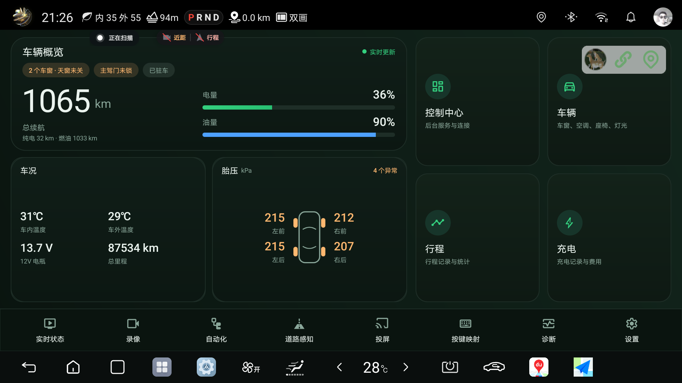
Task: Open the 诊断 tab
Action: point(549,330)
